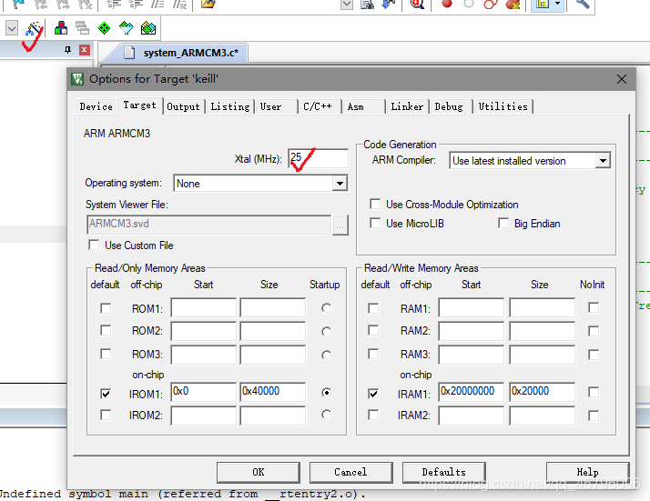Expand the window layout dropdown arrow
This screenshot has height=501, width=650.
[x=557, y=5]
